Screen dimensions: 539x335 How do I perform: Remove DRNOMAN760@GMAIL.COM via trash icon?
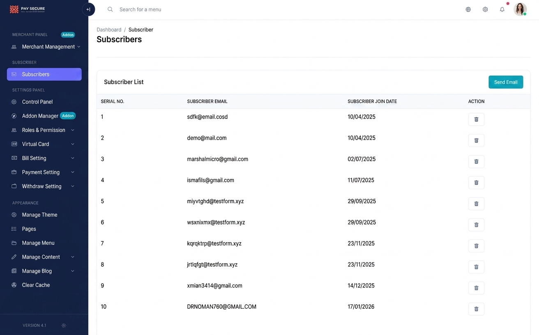tap(476, 309)
